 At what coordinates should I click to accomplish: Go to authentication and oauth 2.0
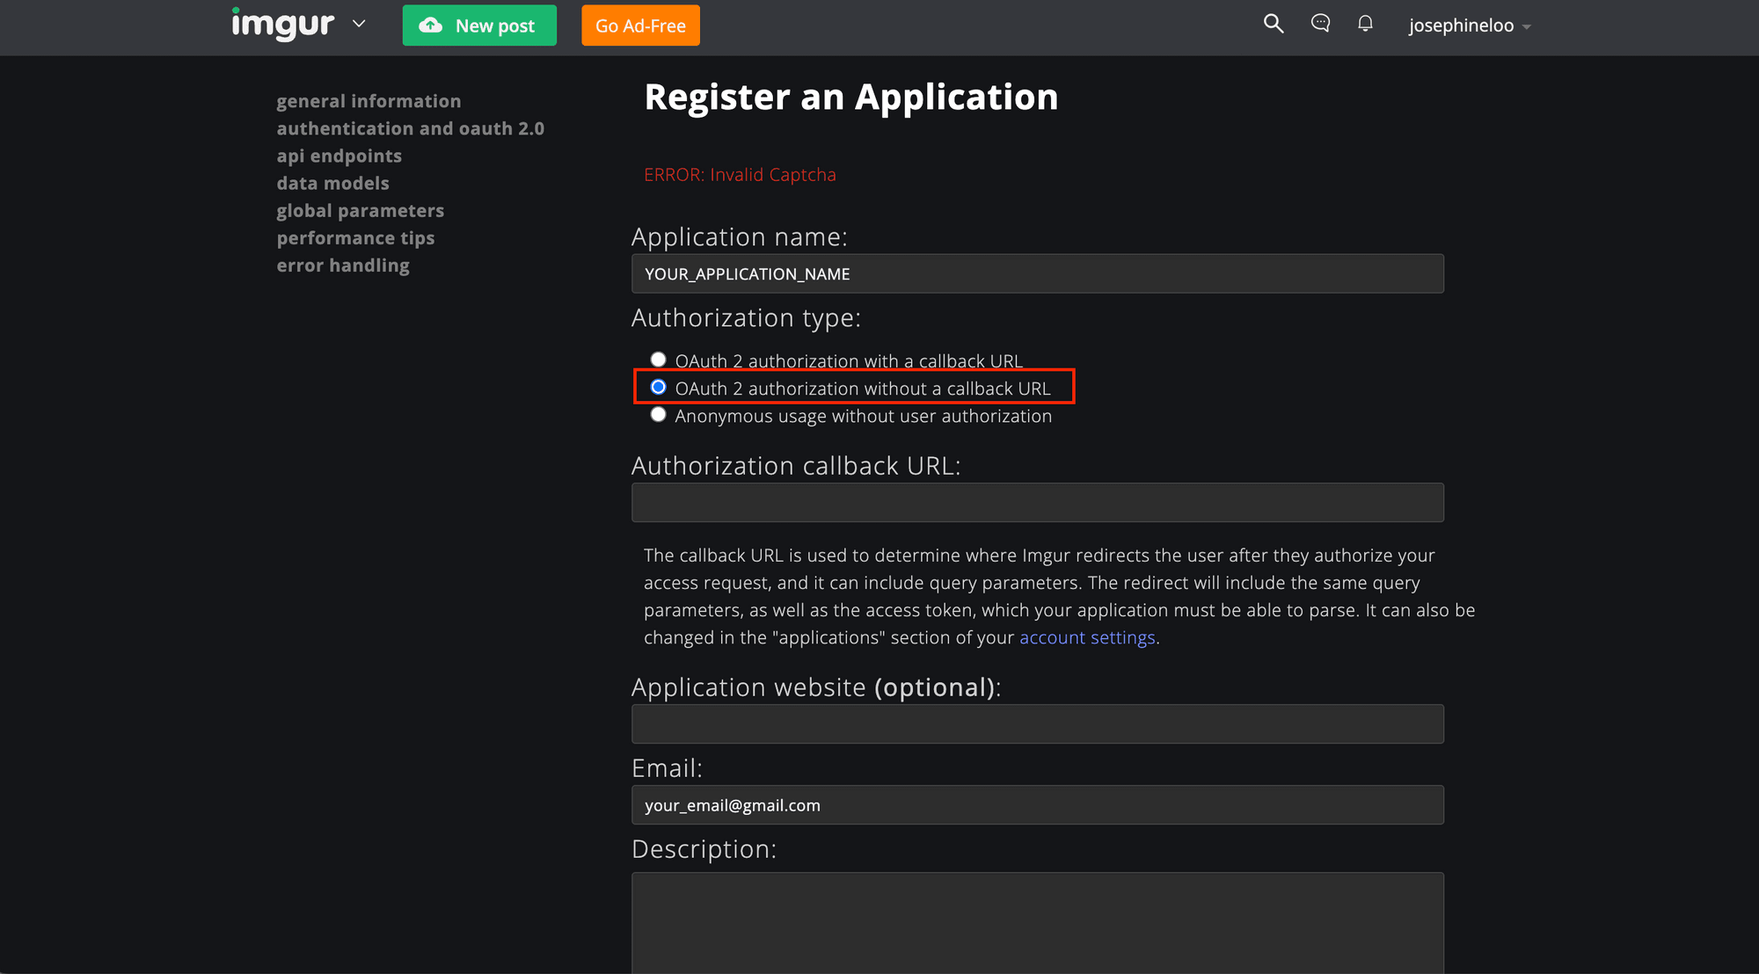(411, 128)
